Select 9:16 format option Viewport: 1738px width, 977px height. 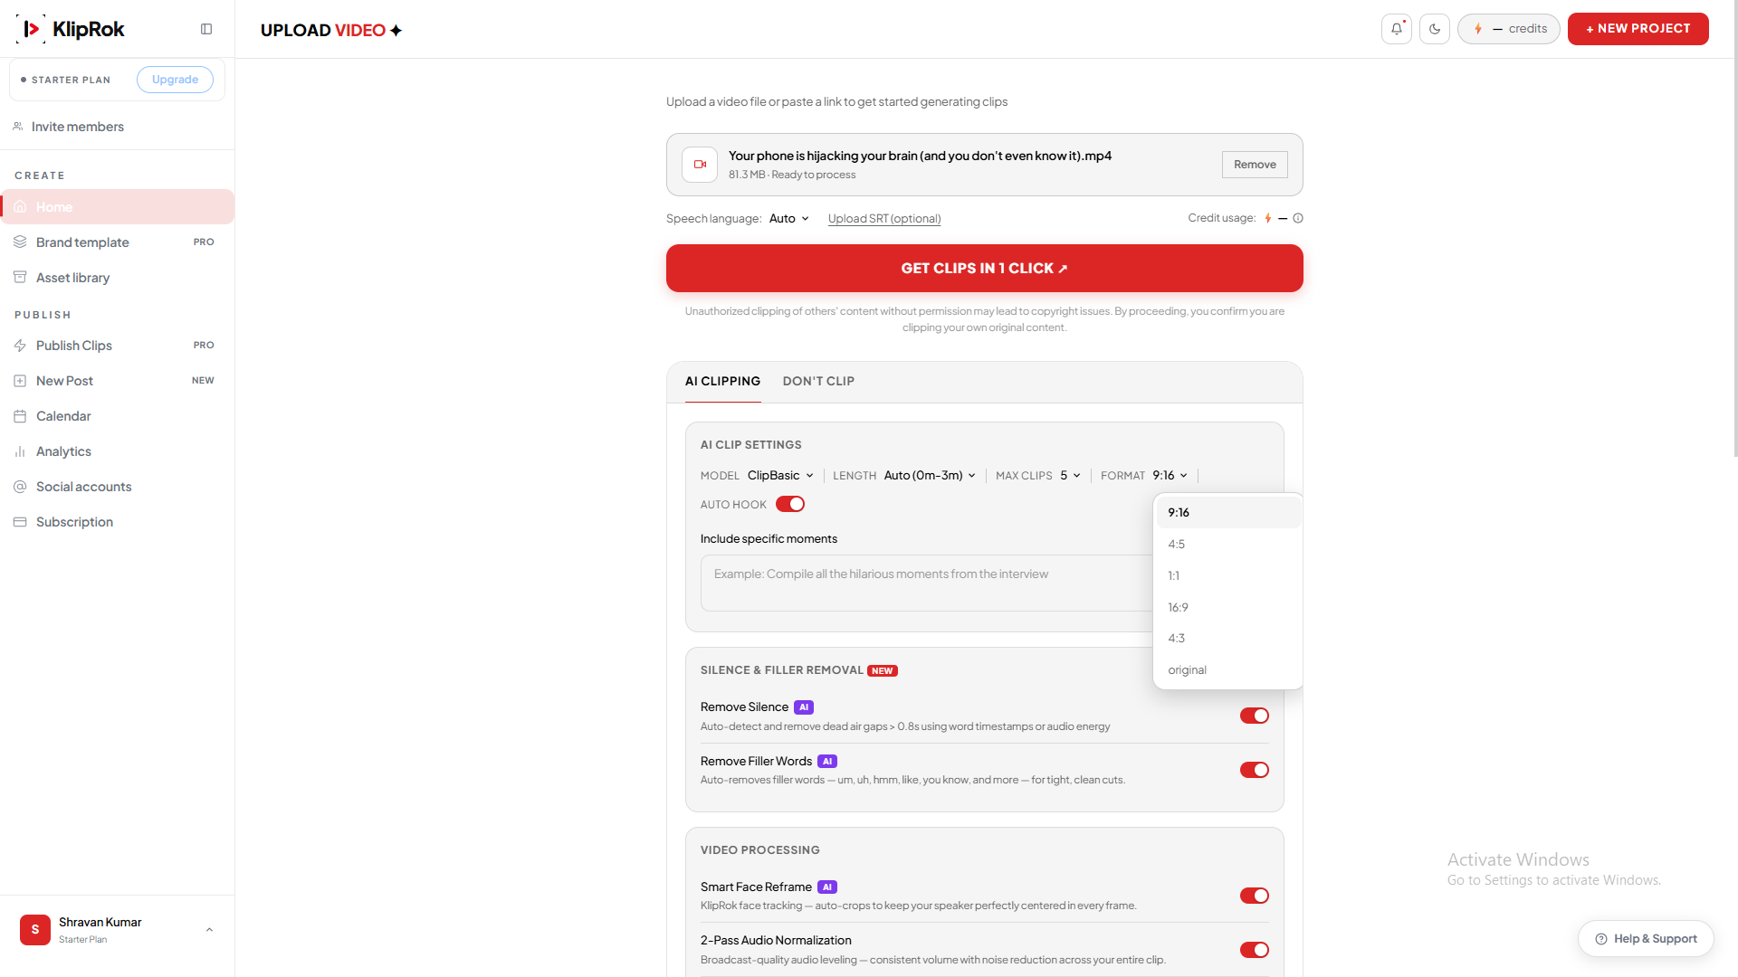coord(1228,513)
